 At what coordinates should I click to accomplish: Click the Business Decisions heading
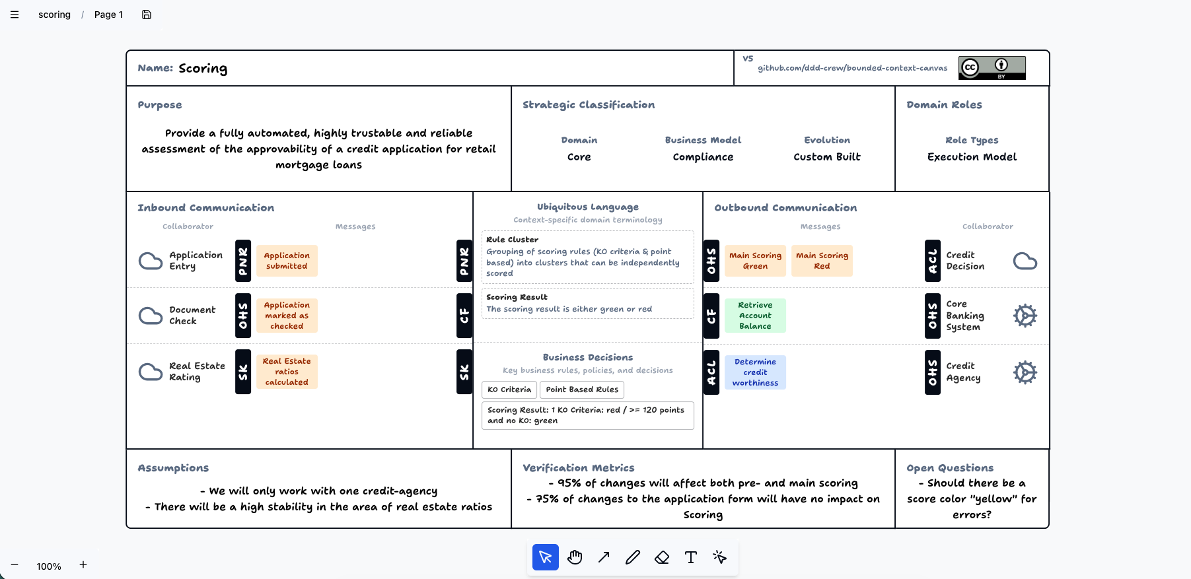pyautogui.click(x=588, y=357)
